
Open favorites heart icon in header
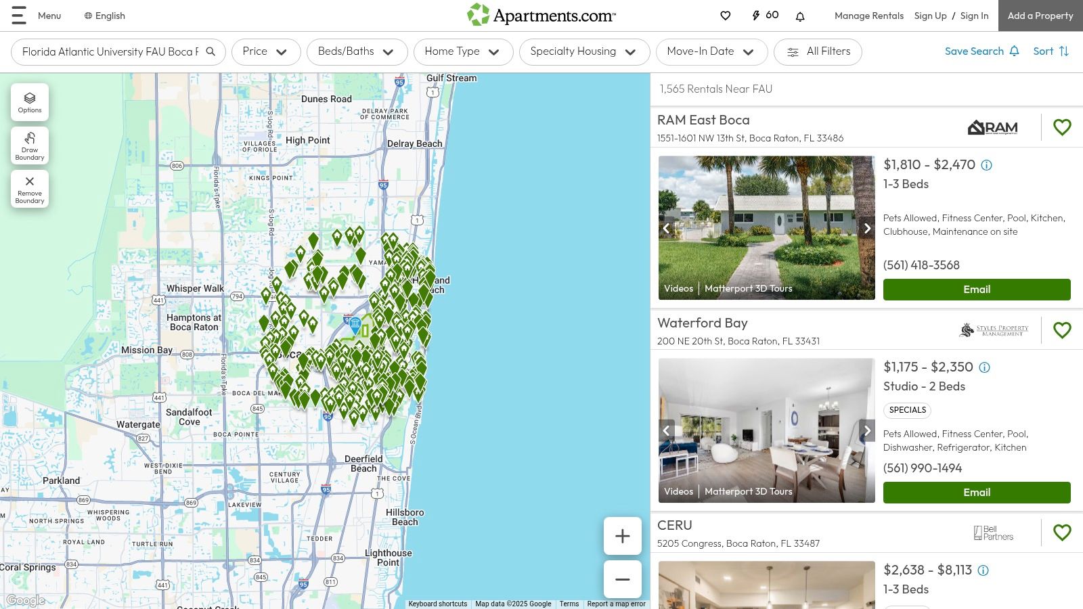point(725,16)
